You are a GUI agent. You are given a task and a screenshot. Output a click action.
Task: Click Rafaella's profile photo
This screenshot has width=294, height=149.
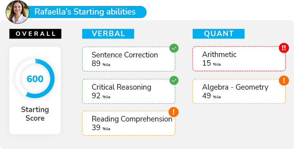pyautogui.click(x=17, y=12)
